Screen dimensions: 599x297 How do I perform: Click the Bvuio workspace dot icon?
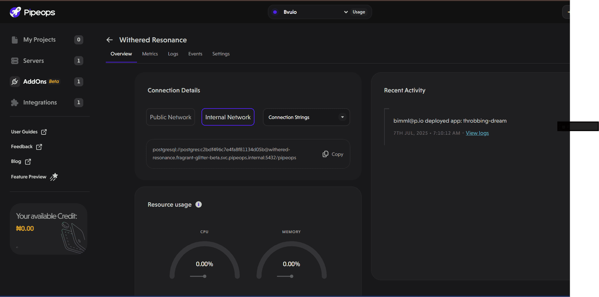(x=275, y=12)
